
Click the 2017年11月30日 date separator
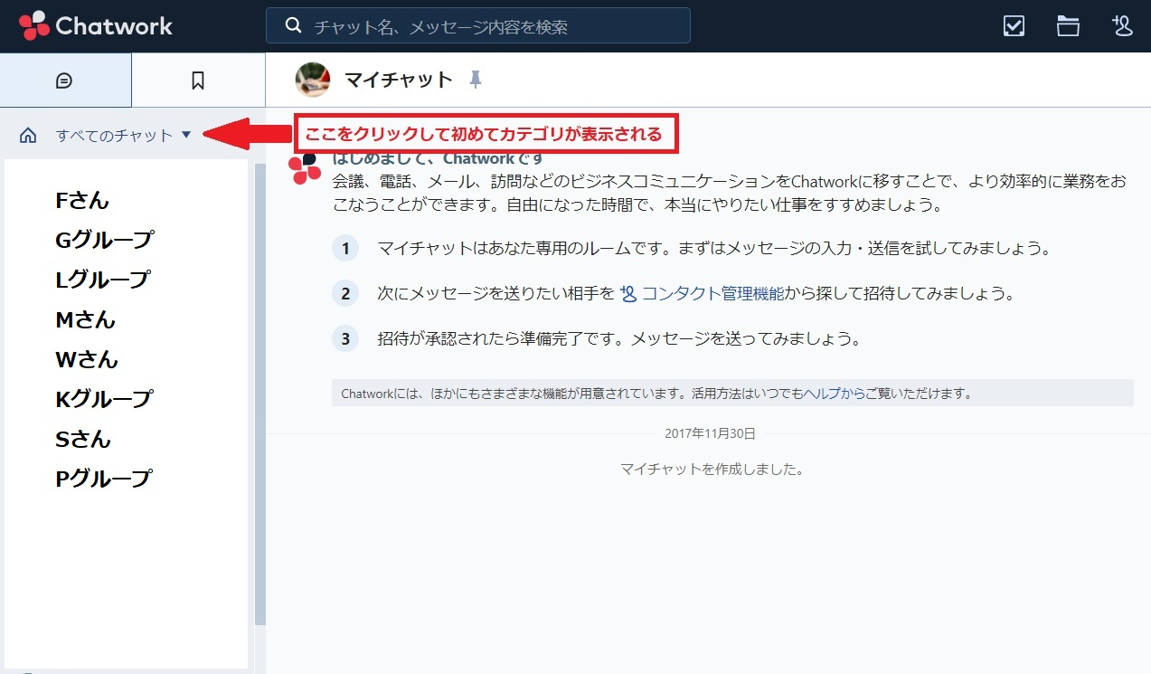(x=710, y=433)
